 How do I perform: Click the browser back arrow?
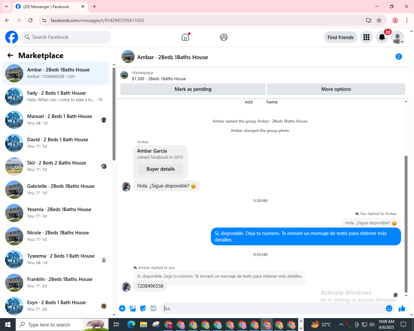pyautogui.click(x=7, y=20)
